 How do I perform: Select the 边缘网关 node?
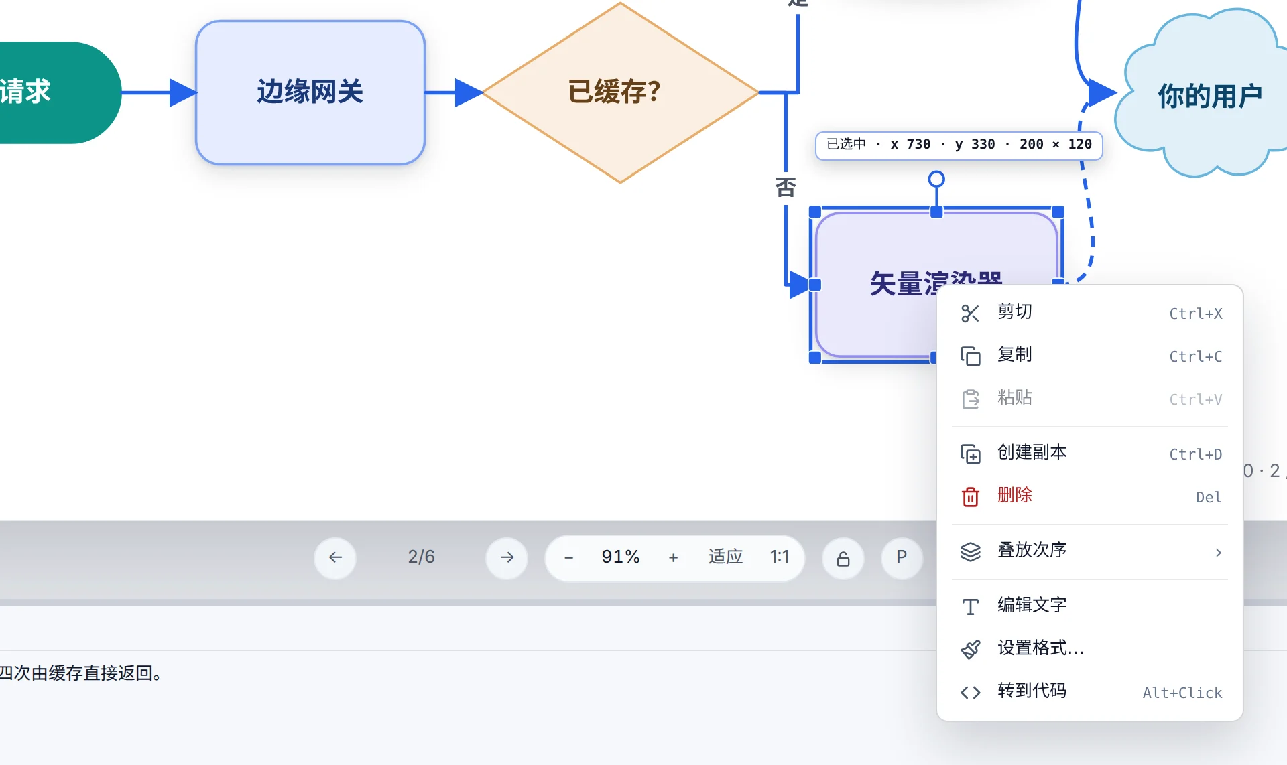[x=310, y=92]
